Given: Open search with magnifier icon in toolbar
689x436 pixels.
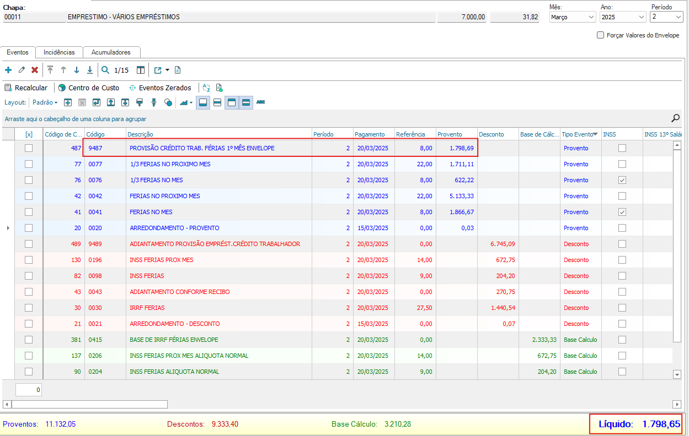Looking at the screenshot, I should (105, 70).
